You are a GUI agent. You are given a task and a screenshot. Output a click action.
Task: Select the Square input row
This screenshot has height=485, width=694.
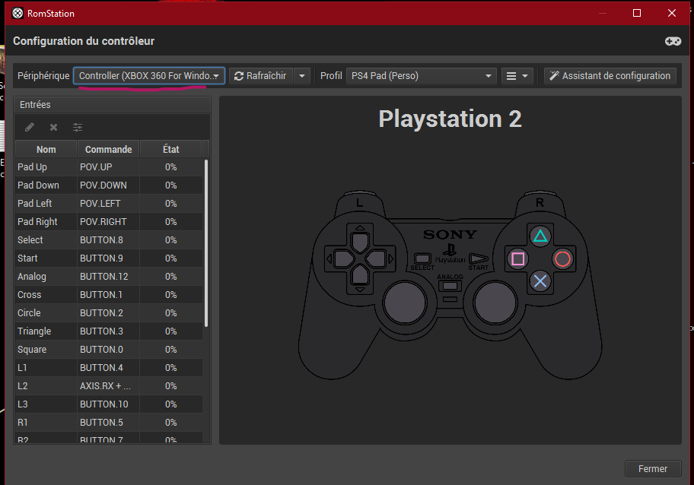(109, 349)
